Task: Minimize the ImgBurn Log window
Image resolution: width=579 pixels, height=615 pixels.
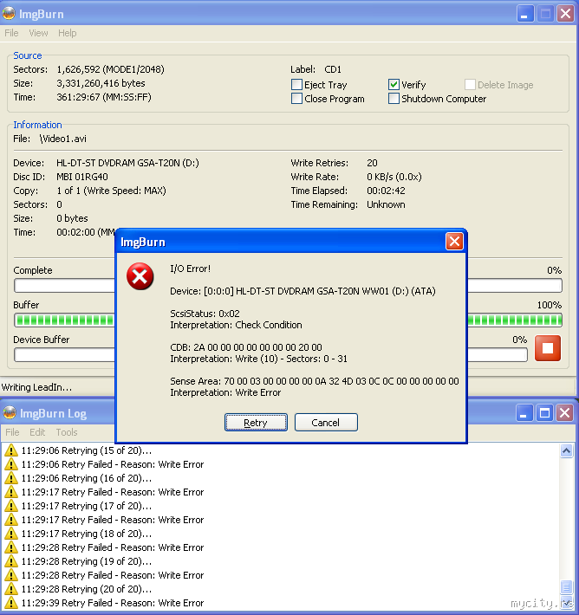Action: point(524,413)
